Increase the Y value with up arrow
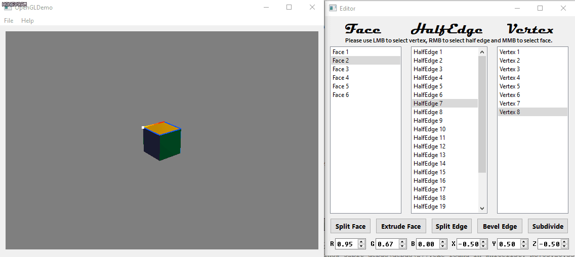 coord(524,242)
